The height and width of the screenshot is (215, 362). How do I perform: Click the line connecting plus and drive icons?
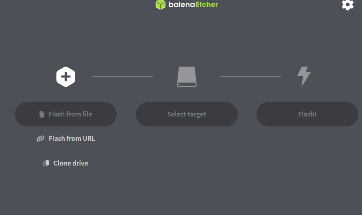(122, 76)
